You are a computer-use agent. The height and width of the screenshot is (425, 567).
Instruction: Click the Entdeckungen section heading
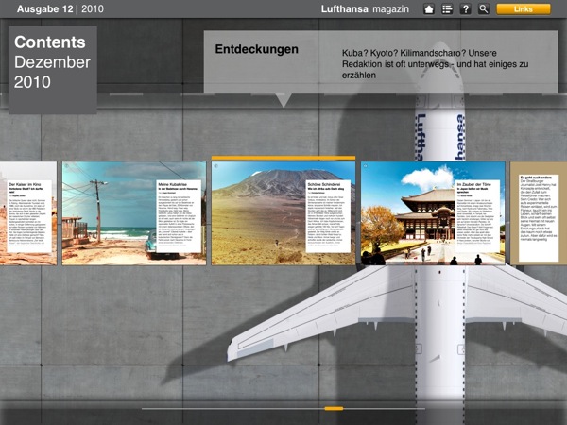point(257,49)
